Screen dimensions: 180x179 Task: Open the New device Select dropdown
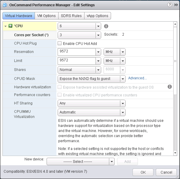coord(81,162)
